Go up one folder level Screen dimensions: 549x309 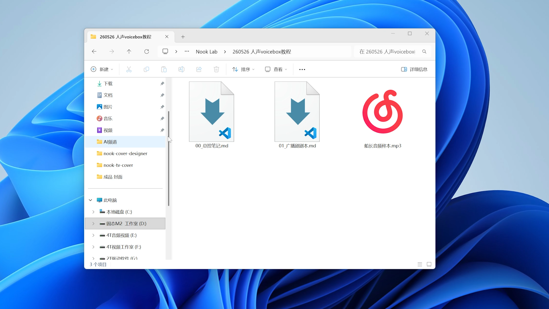(129, 51)
